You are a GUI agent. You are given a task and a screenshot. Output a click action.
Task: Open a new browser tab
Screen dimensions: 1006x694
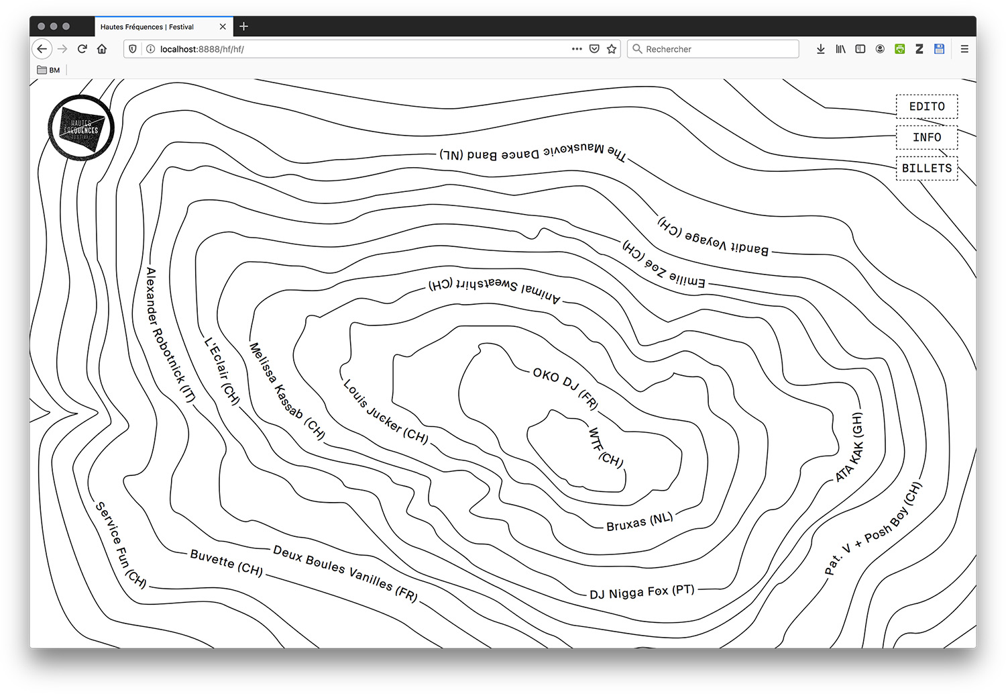(243, 26)
